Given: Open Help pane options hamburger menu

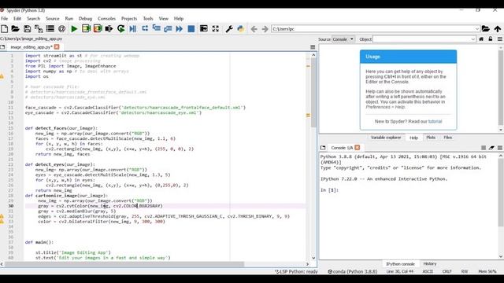Looking at the screenshot, I should click(x=500, y=39).
